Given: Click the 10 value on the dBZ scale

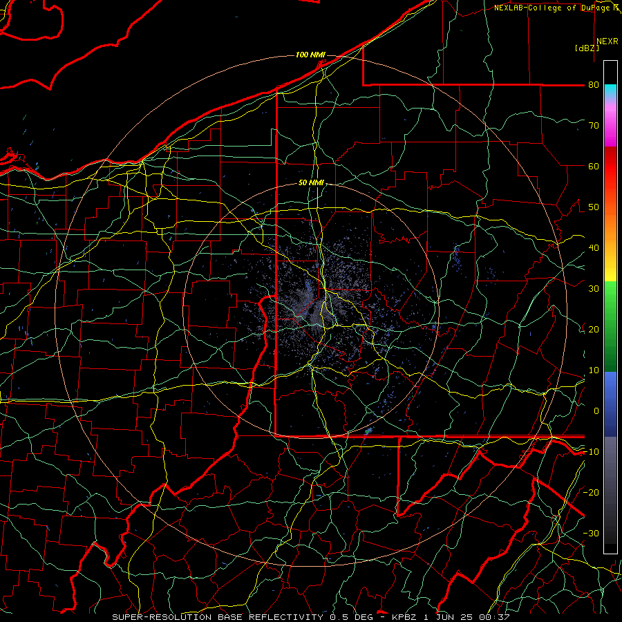Looking at the screenshot, I should click(594, 370).
